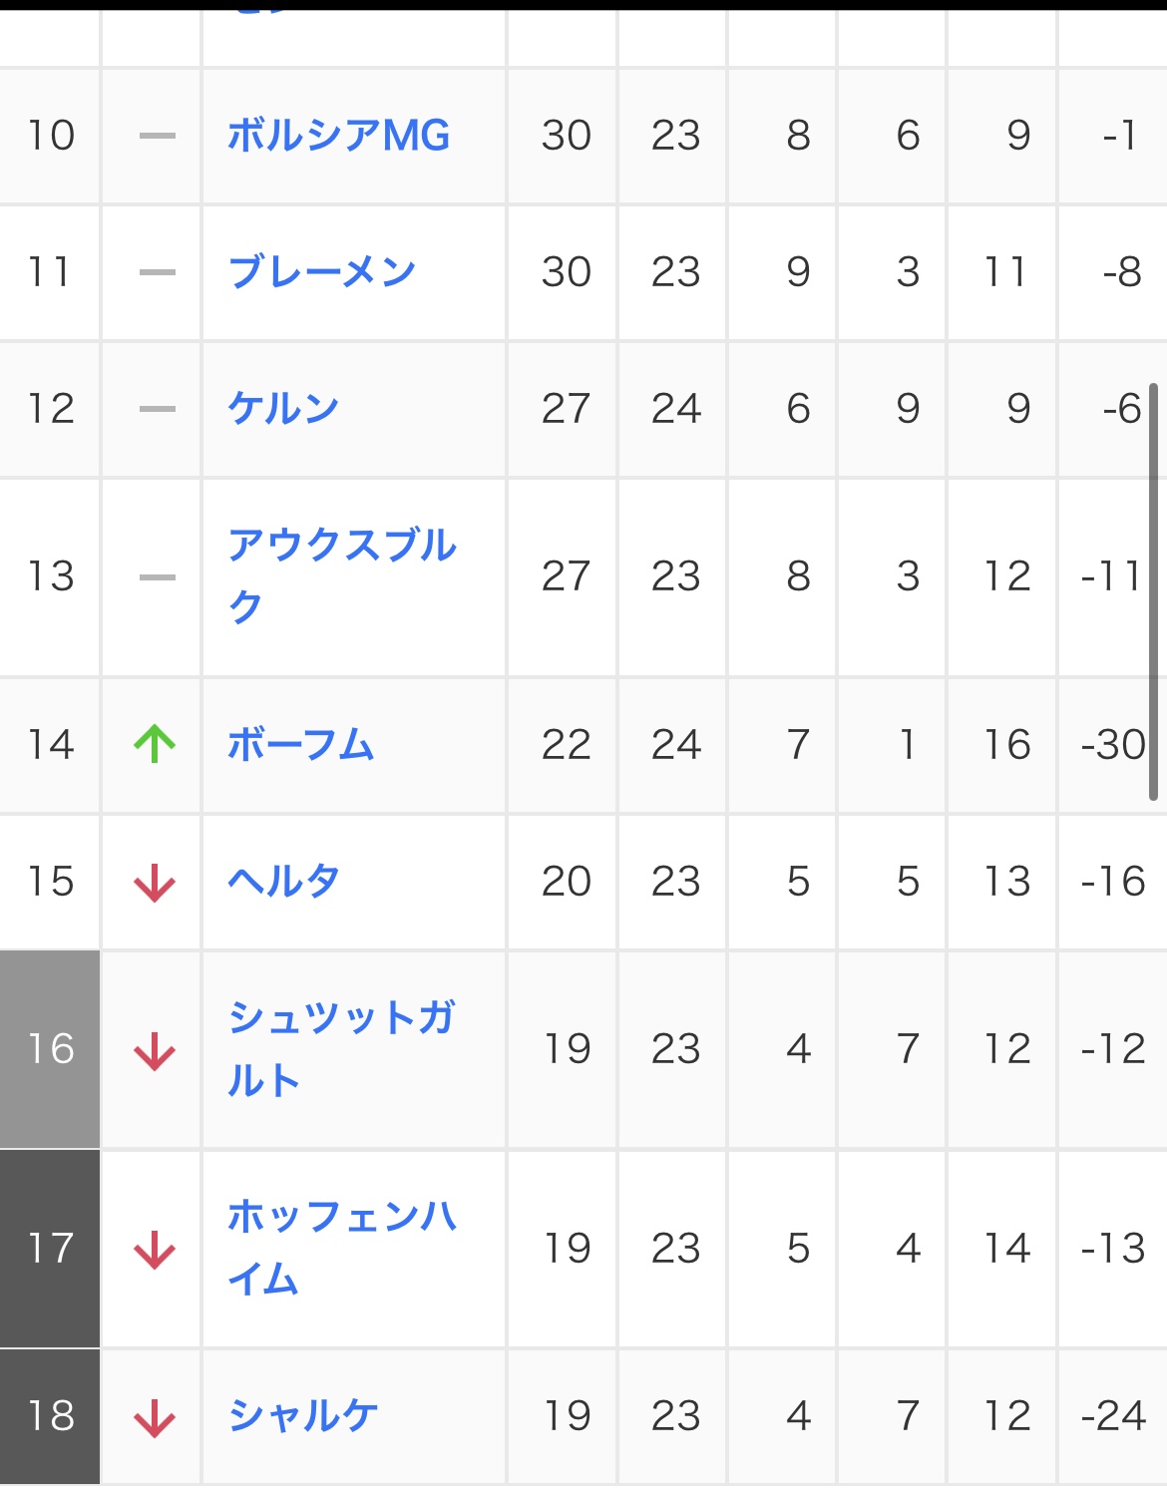The image size is (1167, 1496).
Task: Click gray no-change dash beside ボルシアMG
Action: coord(158,136)
